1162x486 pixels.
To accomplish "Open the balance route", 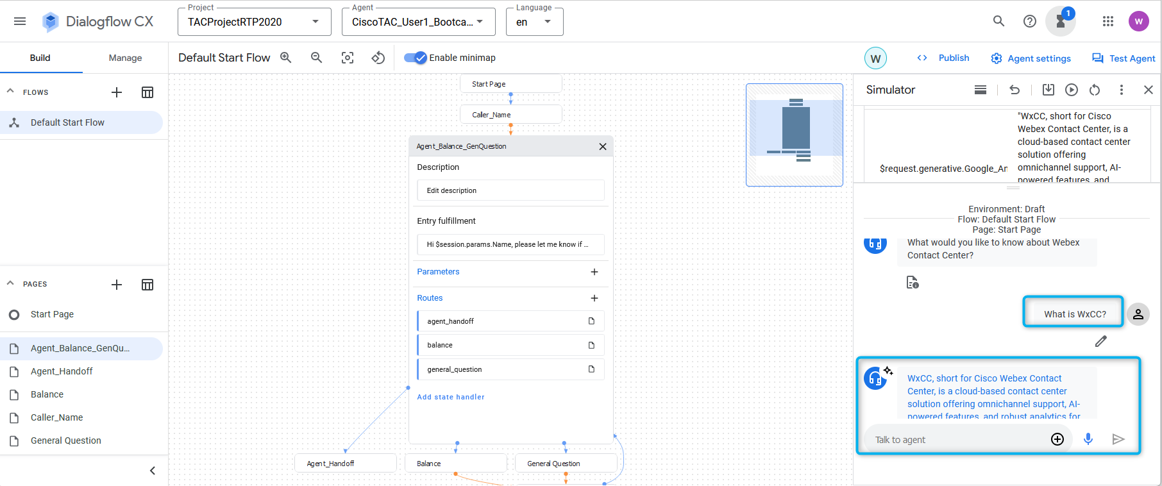I will coord(510,345).
